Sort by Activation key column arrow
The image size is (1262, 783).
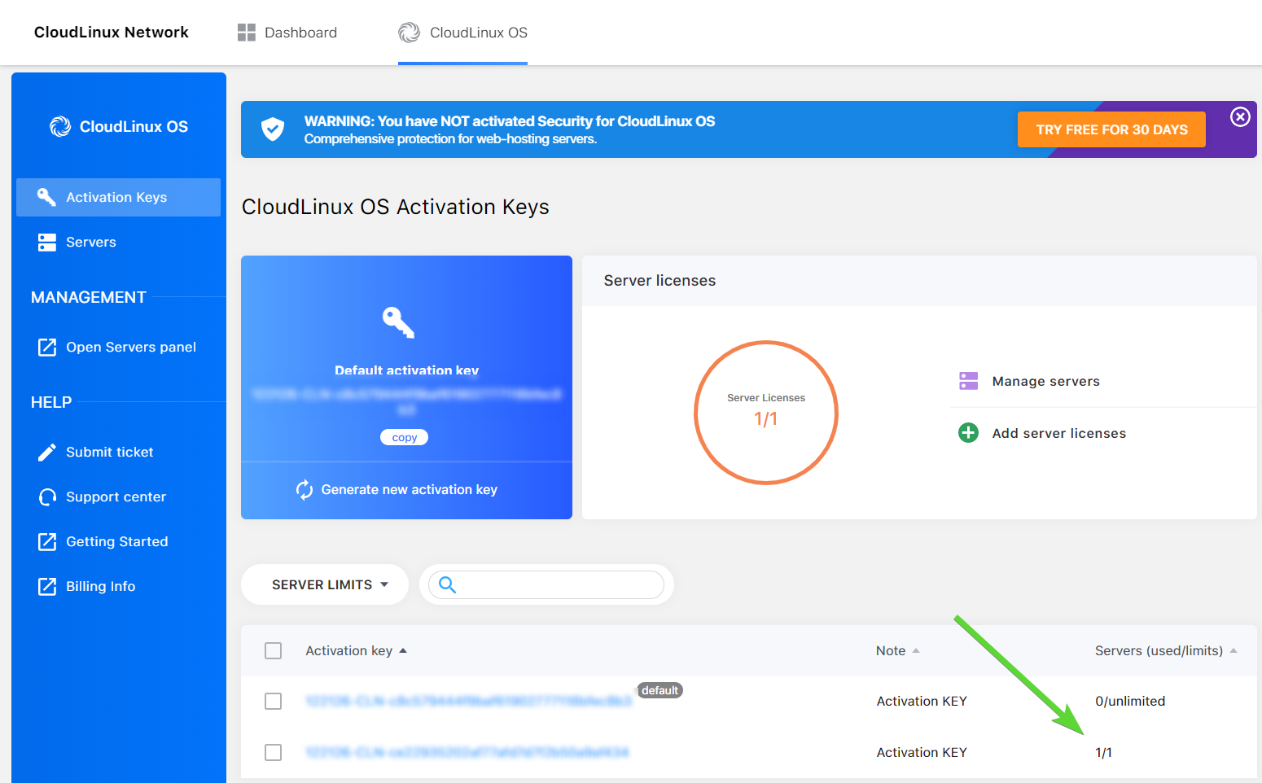(403, 651)
